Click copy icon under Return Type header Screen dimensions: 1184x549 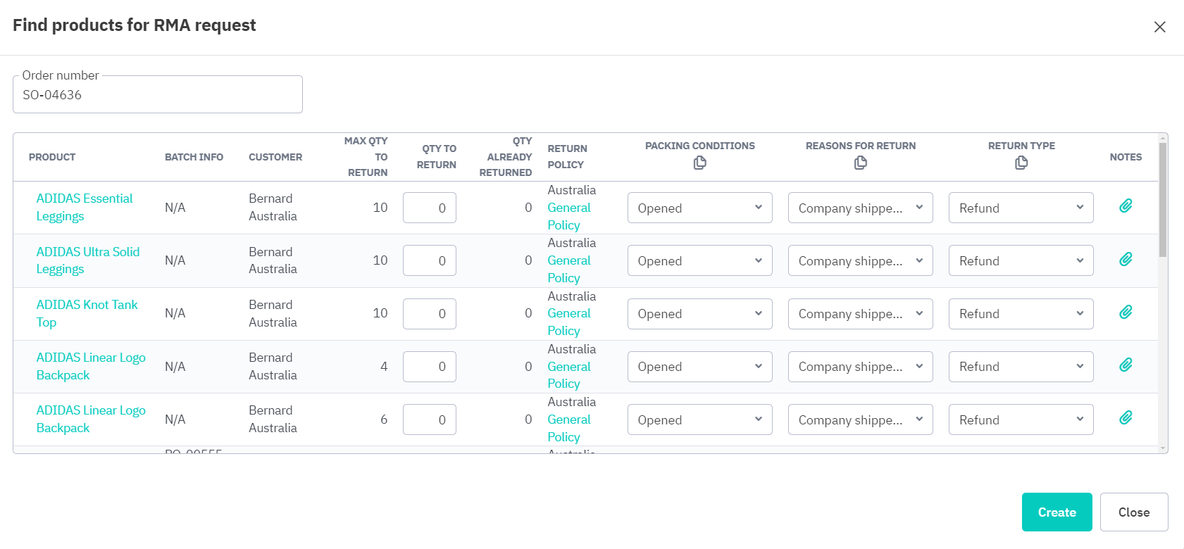click(x=1021, y=163)
